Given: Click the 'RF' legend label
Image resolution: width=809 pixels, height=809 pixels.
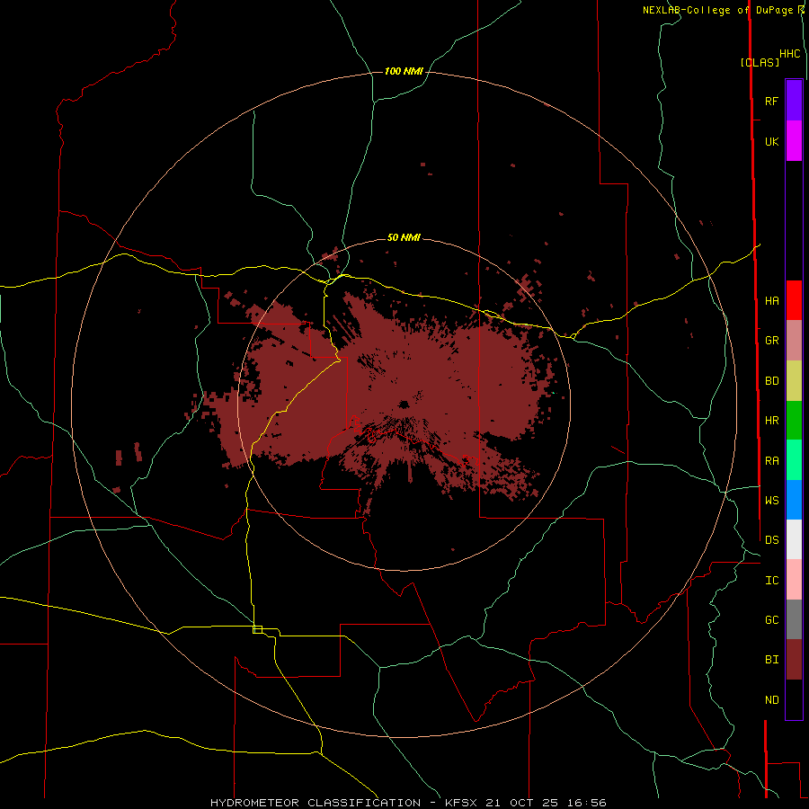Looking at the screenshot, I should [x=771, y=101].
